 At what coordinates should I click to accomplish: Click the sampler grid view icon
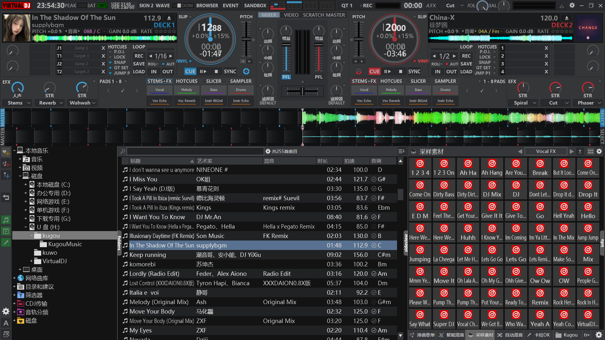coord(590,151)
